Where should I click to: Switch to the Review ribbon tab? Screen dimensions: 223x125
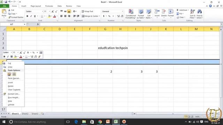point(69,6)
